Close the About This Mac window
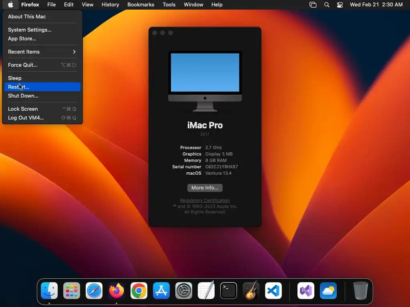The image size is (410, 307). click(155, 33)
